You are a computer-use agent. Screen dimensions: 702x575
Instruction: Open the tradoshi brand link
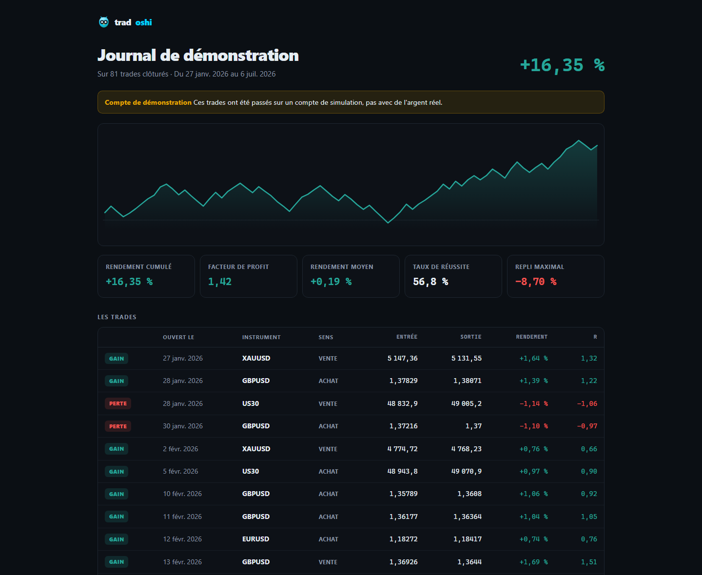[125, 22]
